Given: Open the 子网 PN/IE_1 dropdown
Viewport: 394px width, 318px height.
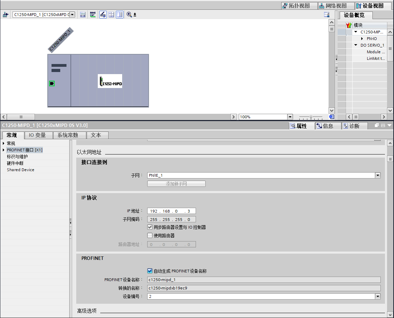Looking at the screenshot, I should (378, 176).
